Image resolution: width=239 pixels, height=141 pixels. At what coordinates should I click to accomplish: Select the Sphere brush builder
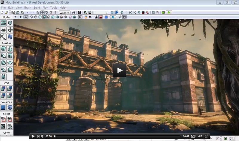click(x=10, y=70)
